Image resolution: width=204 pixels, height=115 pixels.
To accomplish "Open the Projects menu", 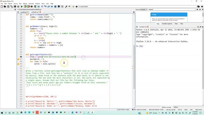I will click(x=38, y=4).
